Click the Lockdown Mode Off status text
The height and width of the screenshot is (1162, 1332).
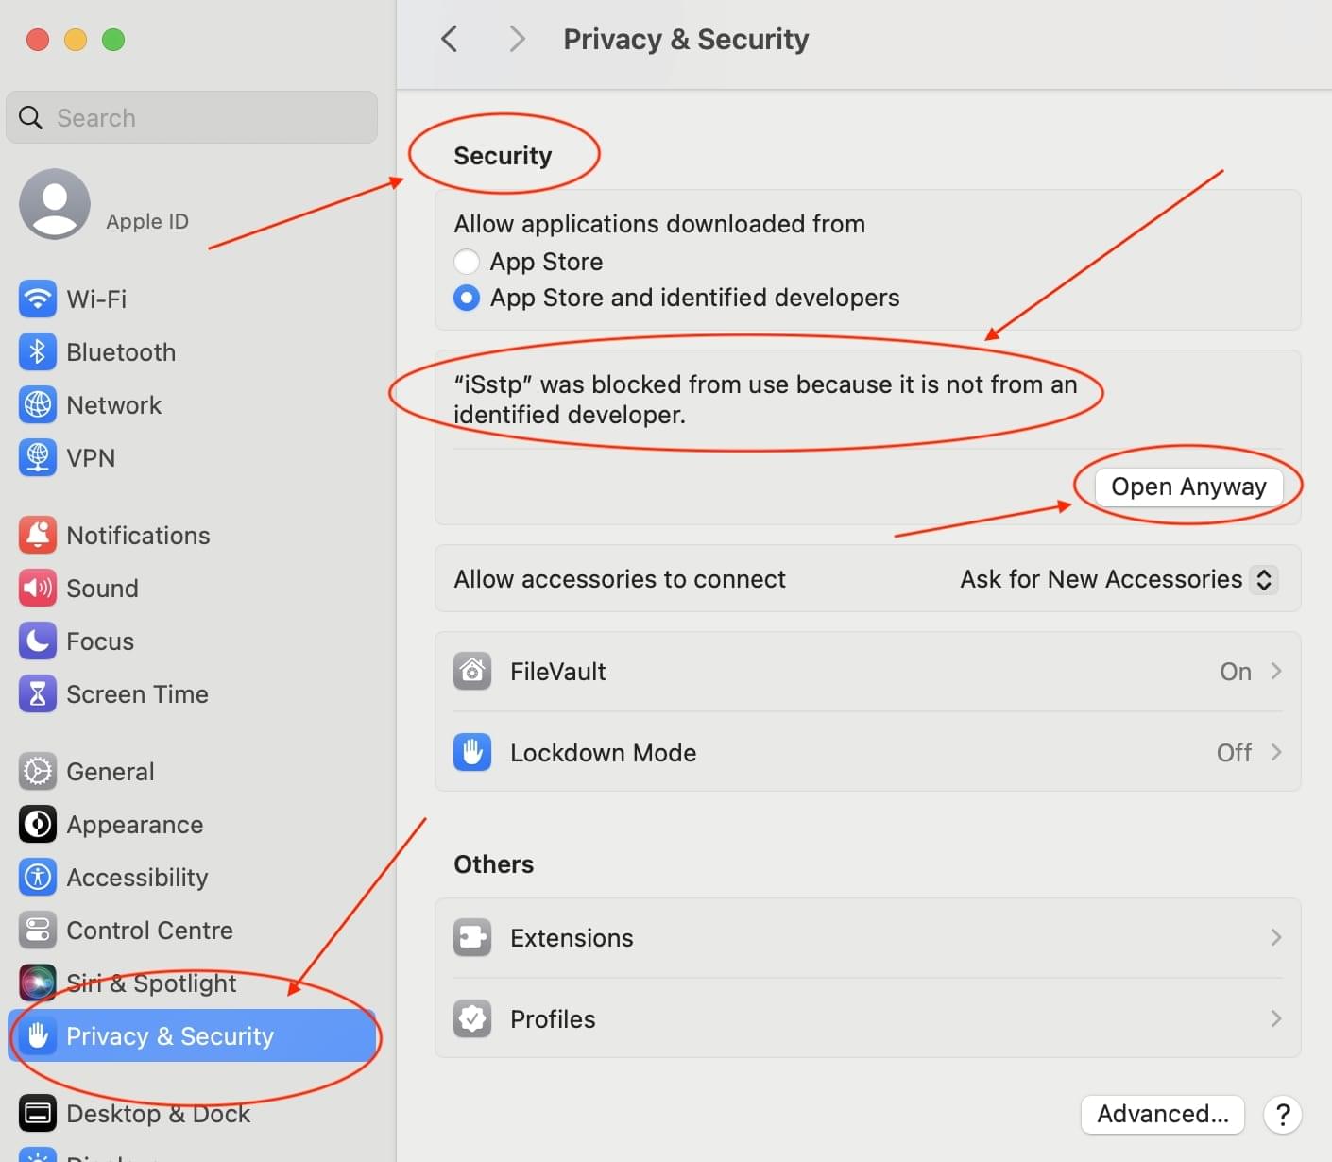(1234, 753)
